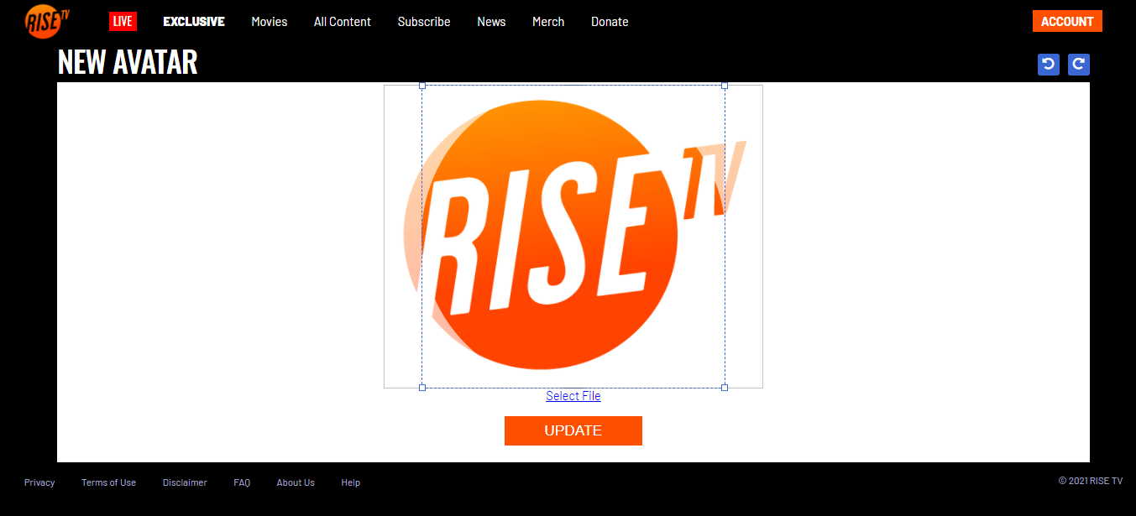
Task: Open the Donate page
Action: point(610,22)
